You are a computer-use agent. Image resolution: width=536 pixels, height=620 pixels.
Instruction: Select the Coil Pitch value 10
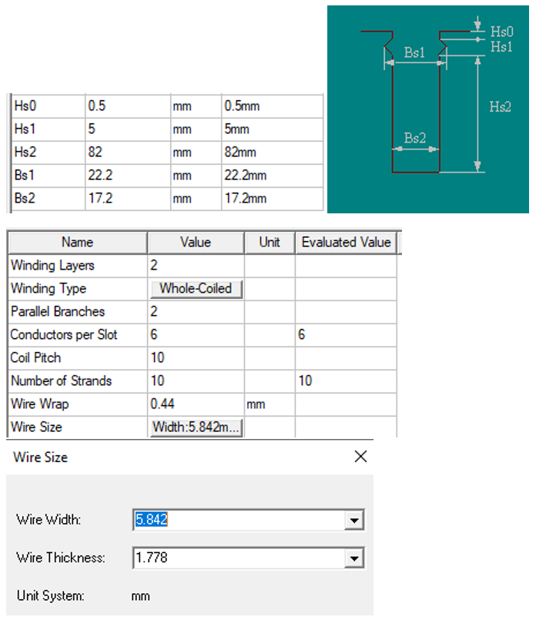point(196,358)
